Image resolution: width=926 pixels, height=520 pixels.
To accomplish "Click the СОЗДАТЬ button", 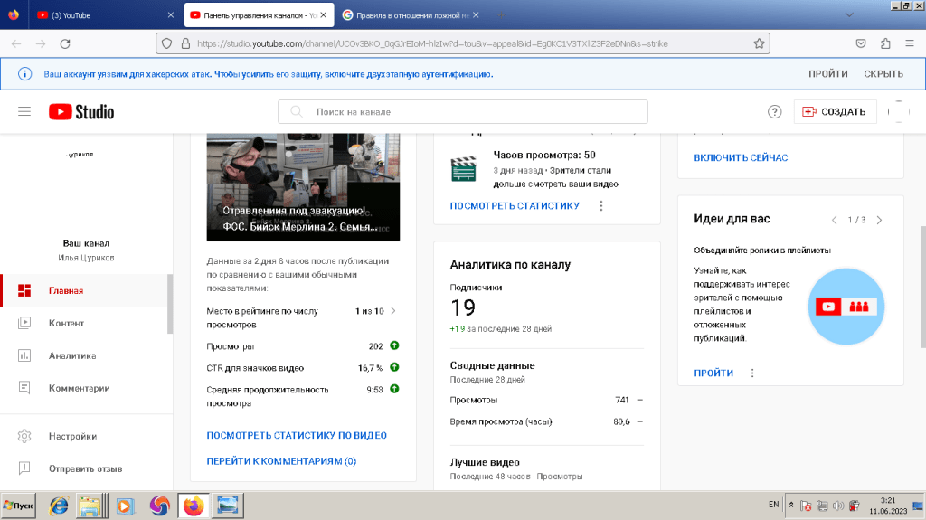I will (834, 112).
